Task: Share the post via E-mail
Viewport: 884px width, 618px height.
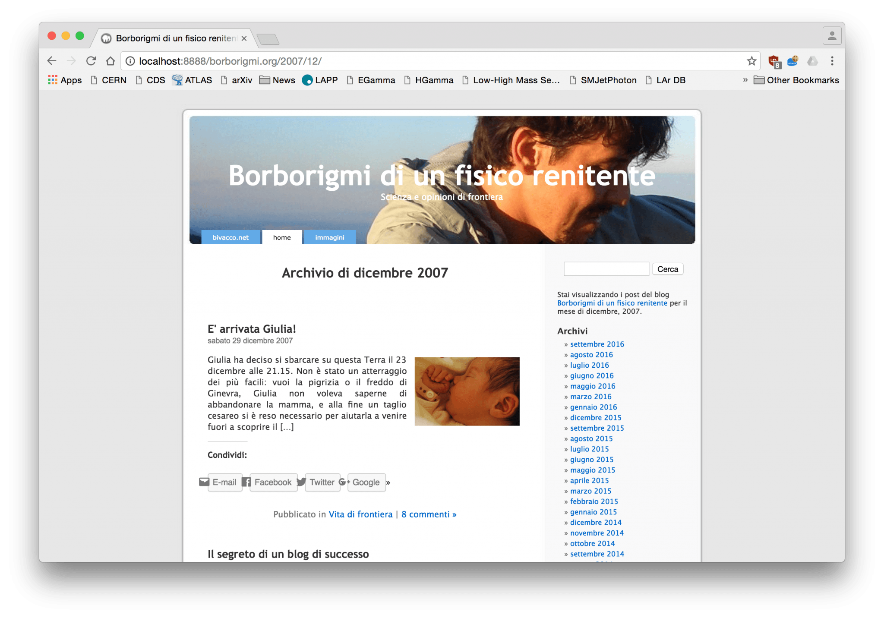Action: tap(224, 482)
